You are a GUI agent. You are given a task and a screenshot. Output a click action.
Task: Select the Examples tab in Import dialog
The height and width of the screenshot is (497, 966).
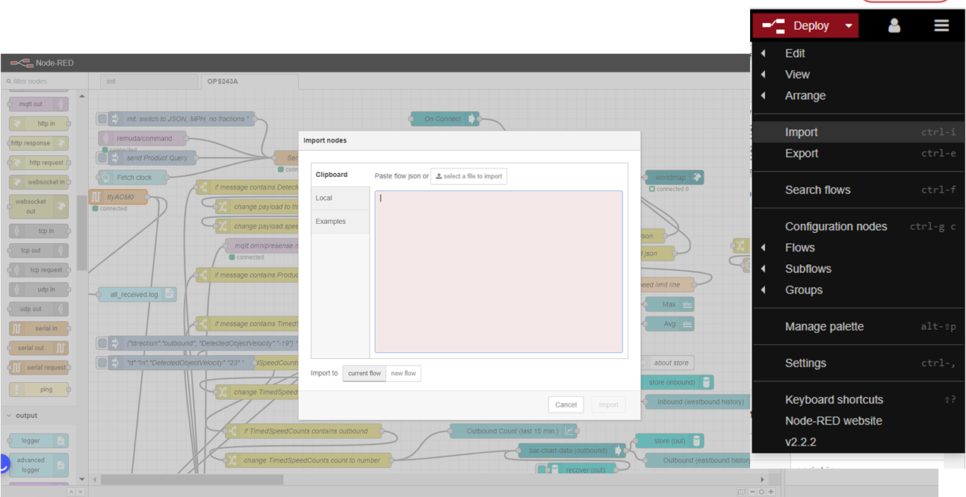(x=340, y=221)
